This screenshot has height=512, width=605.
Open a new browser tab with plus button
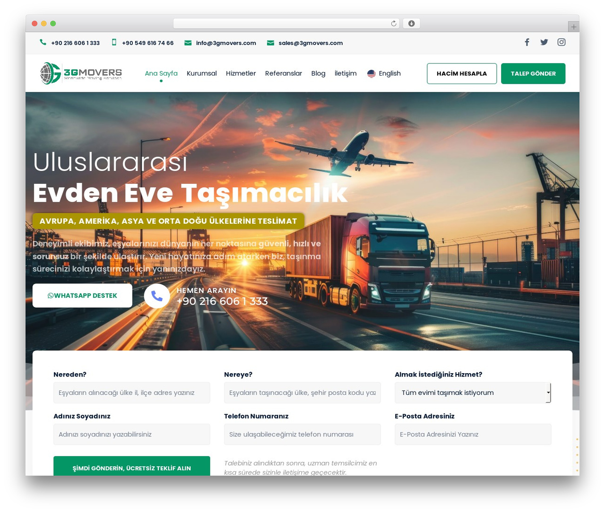[x=574, y=27]
